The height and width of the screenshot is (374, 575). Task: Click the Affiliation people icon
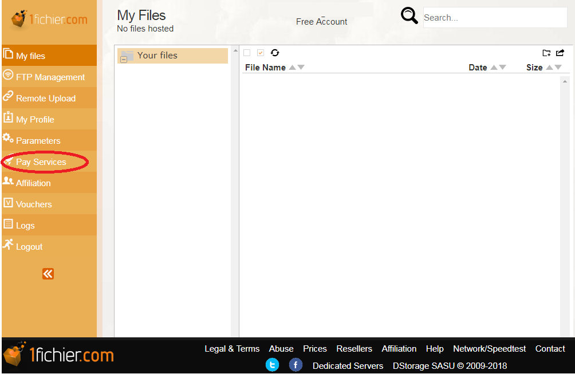tap(8, 181)
